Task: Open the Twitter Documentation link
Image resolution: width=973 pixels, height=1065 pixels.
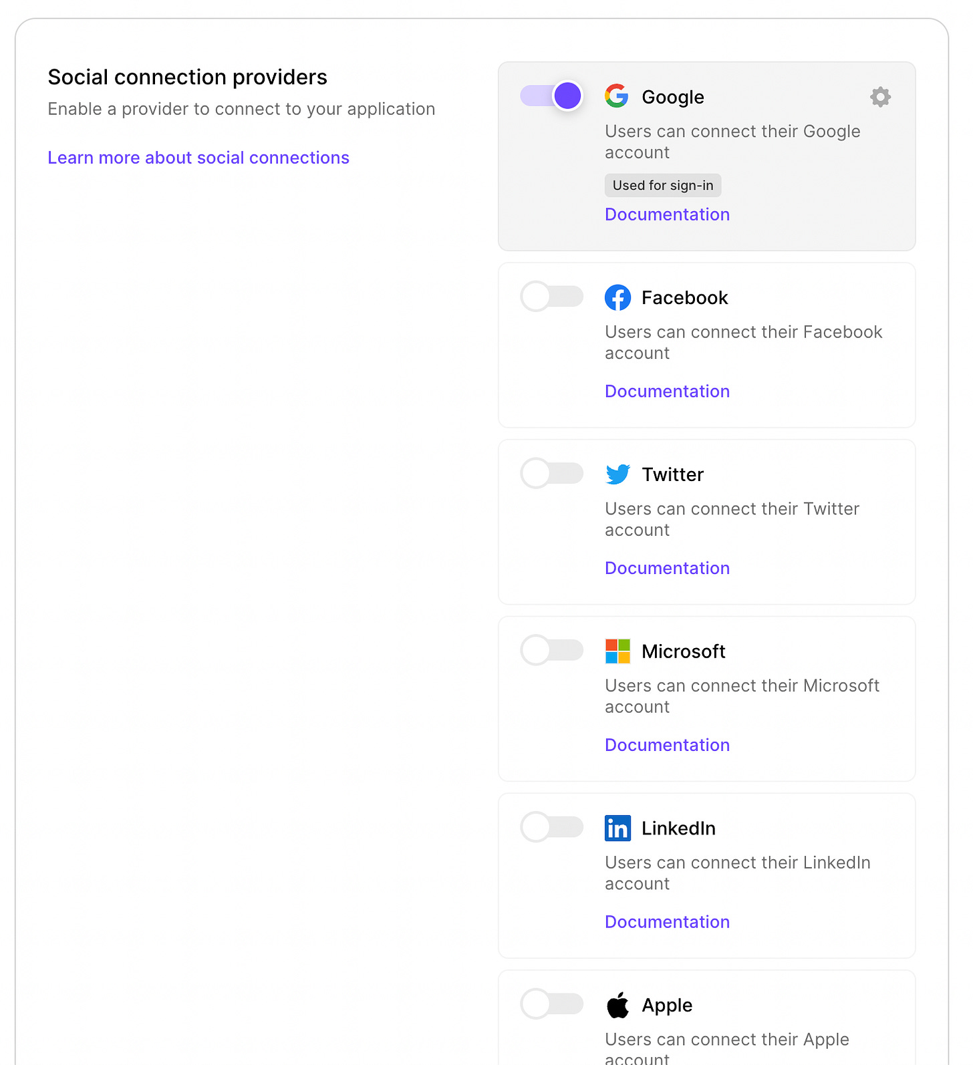Action: [x=666, y=568]
